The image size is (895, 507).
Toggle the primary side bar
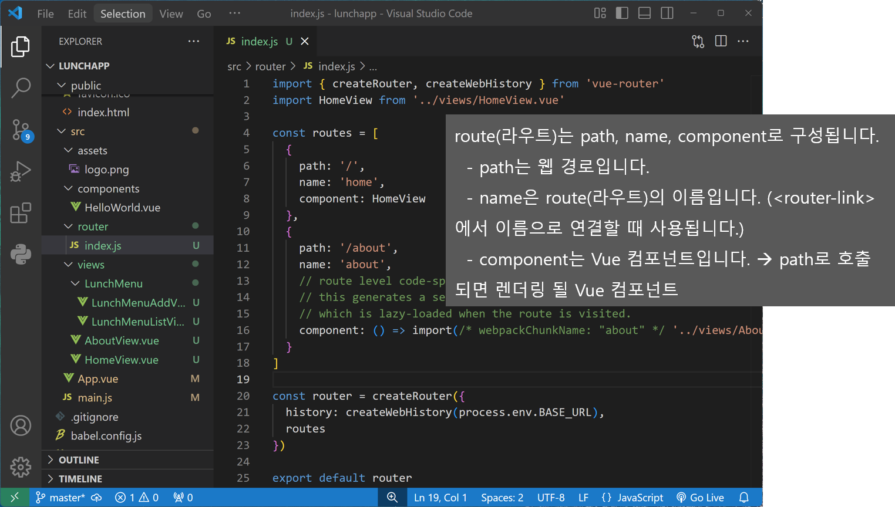pos(622,13)
